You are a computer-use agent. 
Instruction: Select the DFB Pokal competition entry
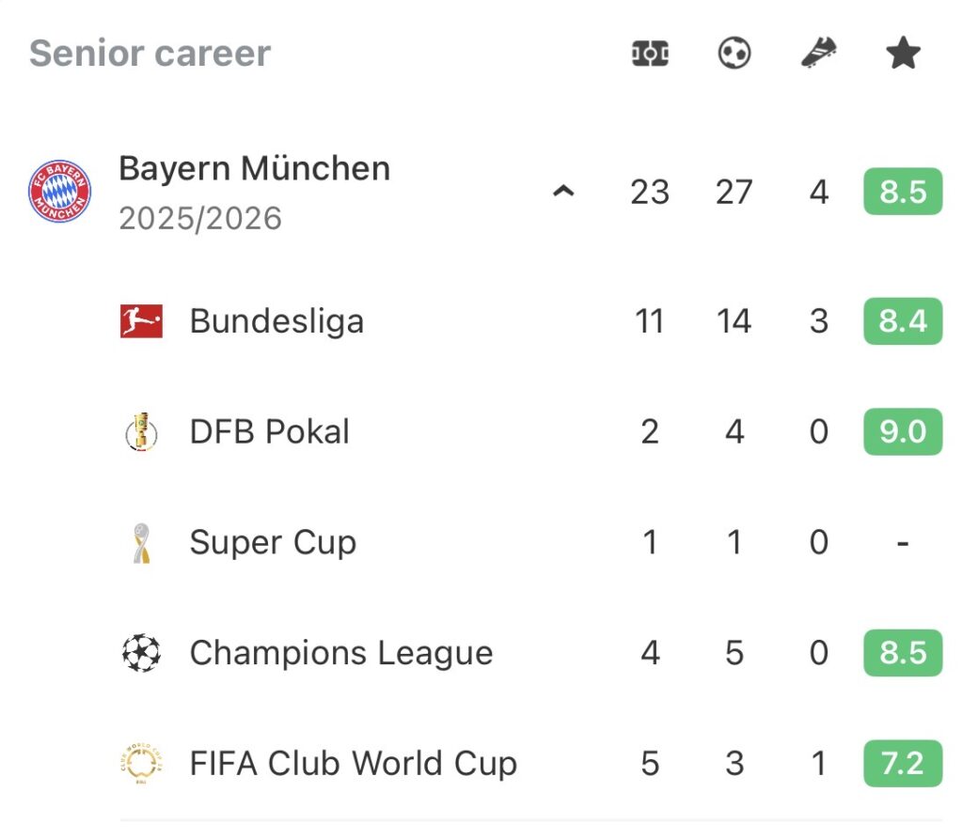(269, 432)
